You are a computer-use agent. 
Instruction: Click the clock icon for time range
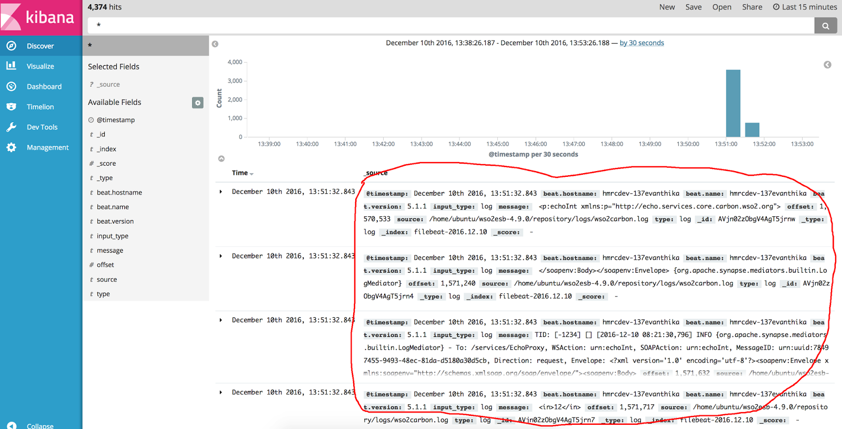[776, 7]
